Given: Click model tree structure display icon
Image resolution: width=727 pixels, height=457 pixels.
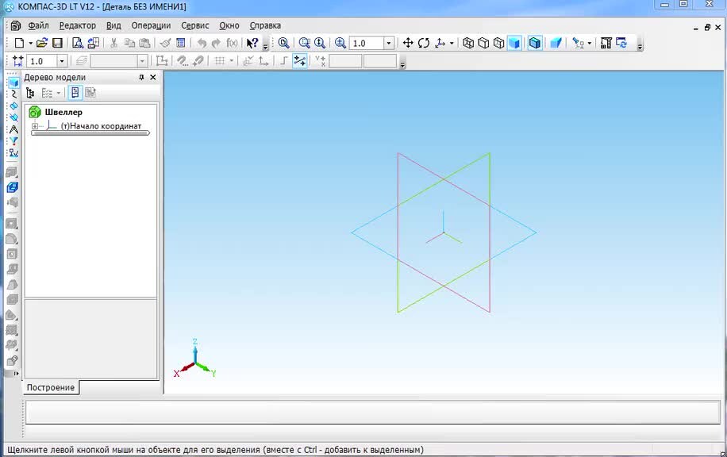Looking at the screenshot, I should [30, 93].
